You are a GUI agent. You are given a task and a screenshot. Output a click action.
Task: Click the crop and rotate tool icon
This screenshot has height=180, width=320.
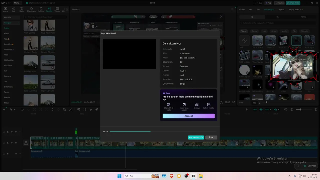(64, 109)
